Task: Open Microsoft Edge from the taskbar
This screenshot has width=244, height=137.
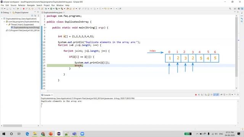Action: tap(27, 134)
